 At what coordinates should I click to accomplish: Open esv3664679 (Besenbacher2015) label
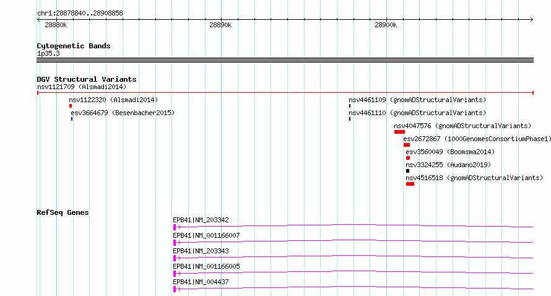pos(123,113)
